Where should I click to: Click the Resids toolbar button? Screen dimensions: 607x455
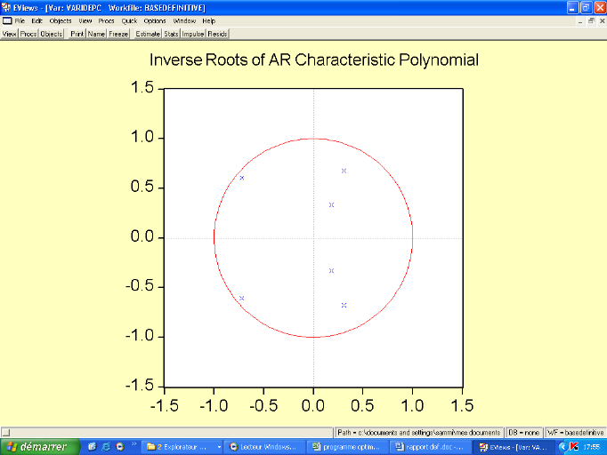[x=217, y=34]
